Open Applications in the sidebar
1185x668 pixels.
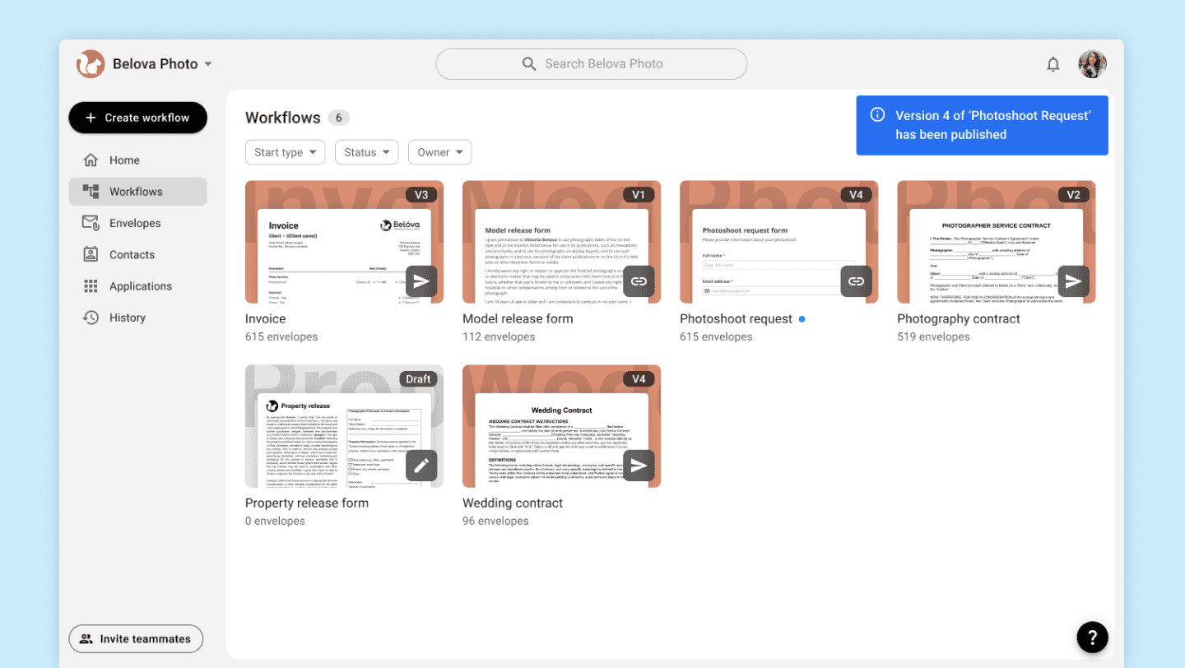137,286
